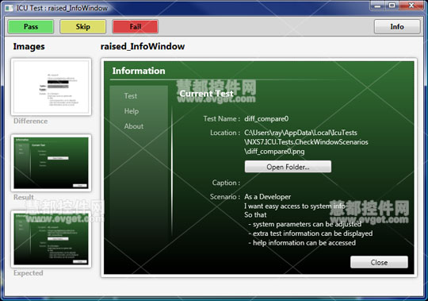Click the ICU Test app icon in title bar
The width and height of the screenshot is (428, 301).
pos(9,8)
